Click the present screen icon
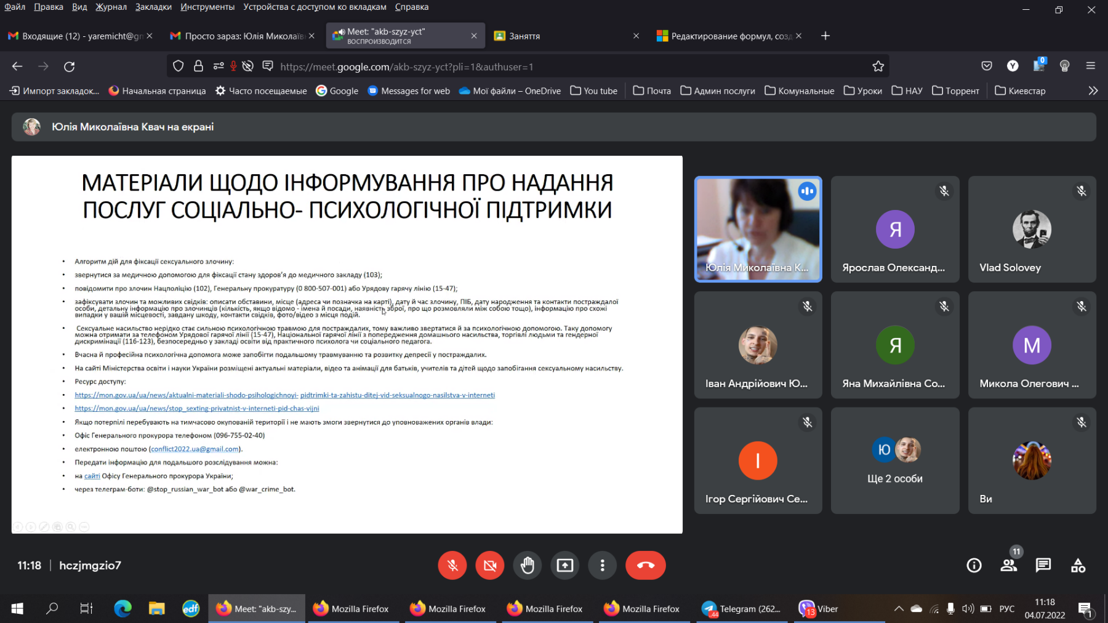The image size is (1108, 623). (x=564, y=565)
